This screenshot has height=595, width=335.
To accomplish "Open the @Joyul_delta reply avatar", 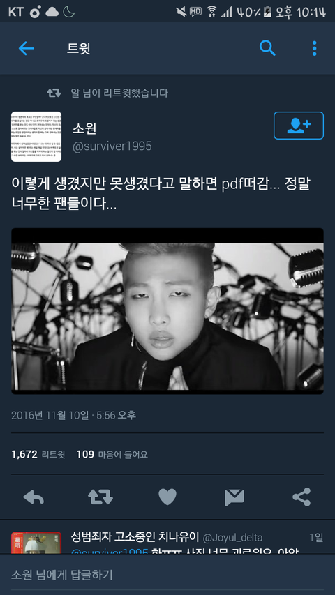I will click(x=36, y=543).
